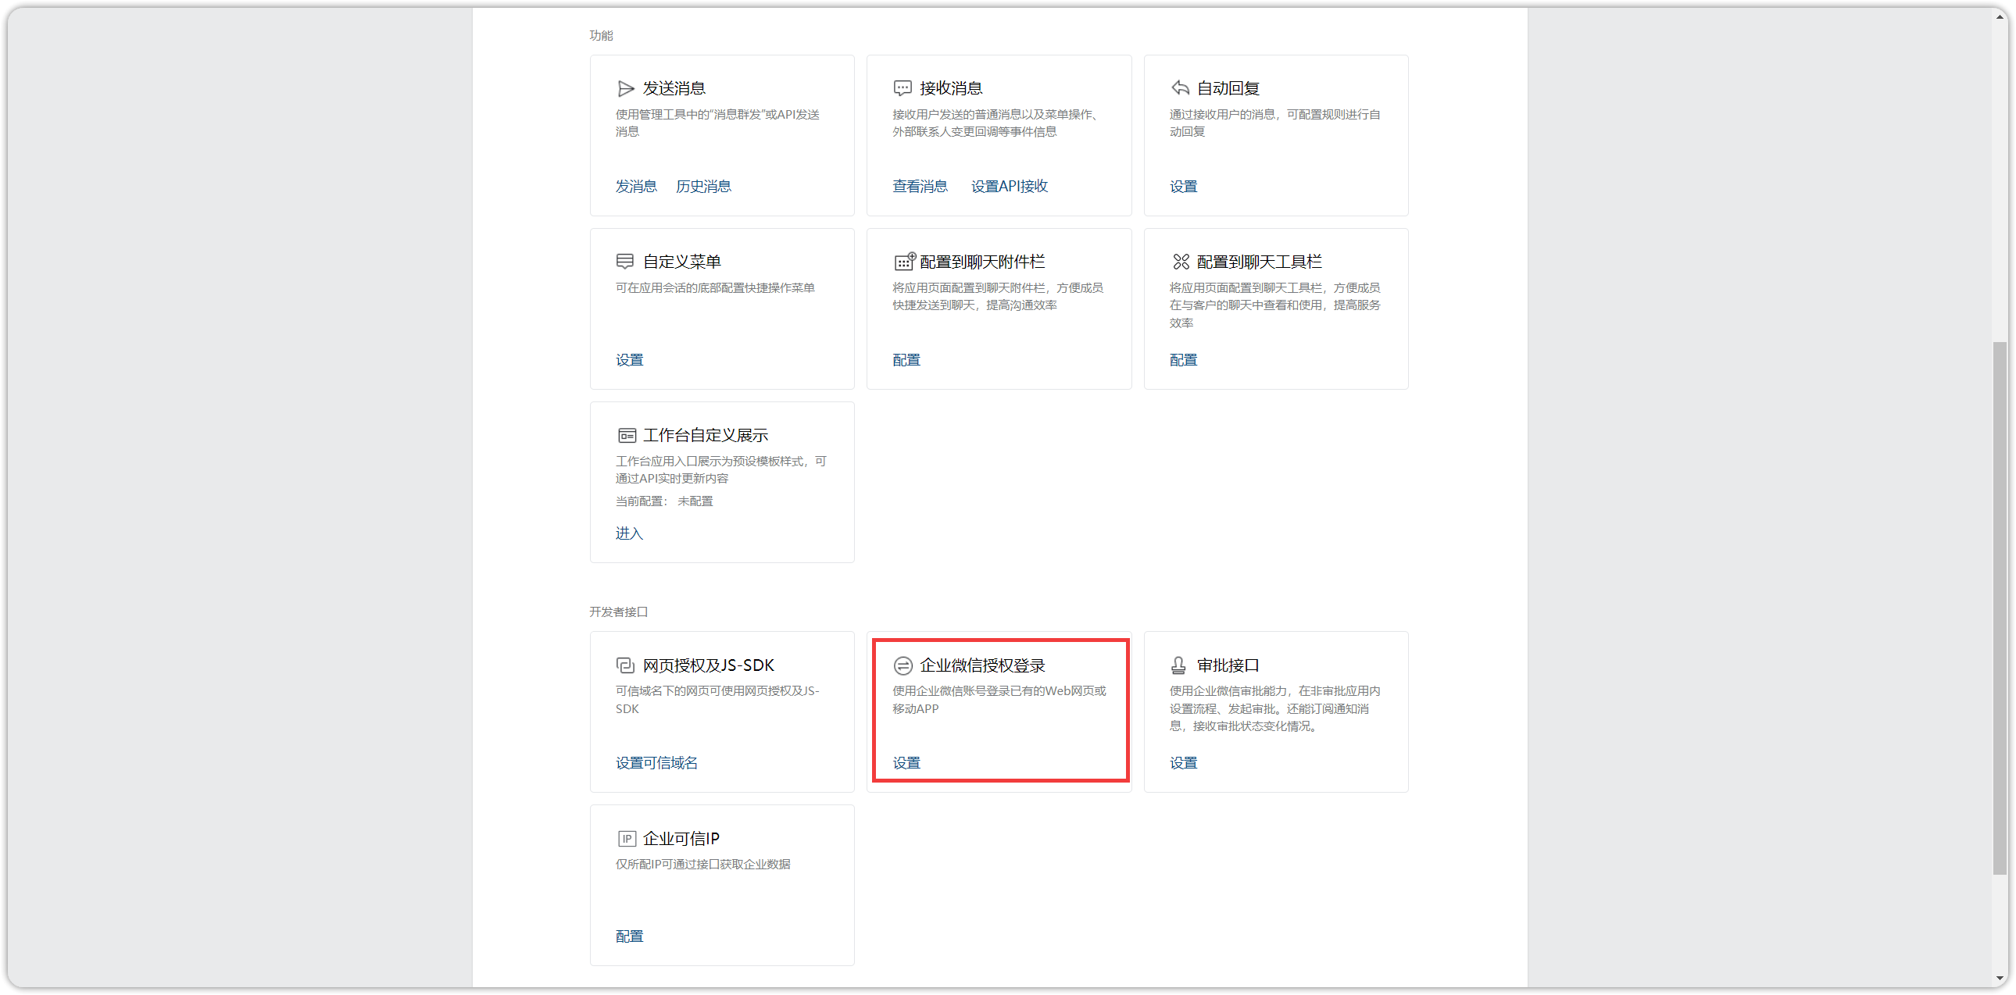This screenshot has width=2016, height=995.
Task: Click 设置 under 自动回复
Action: (1183, 187)
